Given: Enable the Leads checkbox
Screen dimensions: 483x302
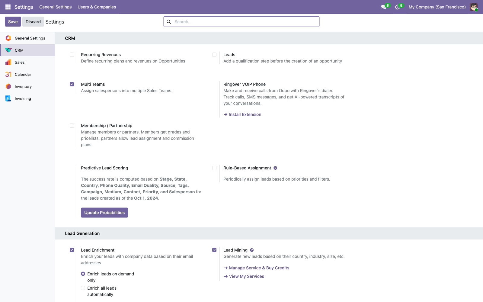Looking at the screenshot, I should tap(214, 55).
